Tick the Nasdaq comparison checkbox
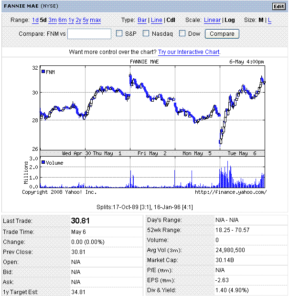This screenshot has height=296, width=289. click(147, 34)
